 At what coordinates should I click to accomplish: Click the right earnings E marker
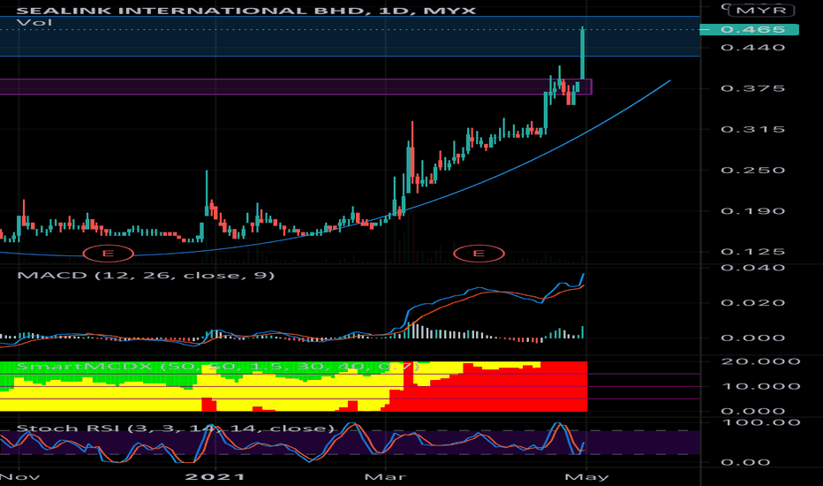[x=479, y=254]
